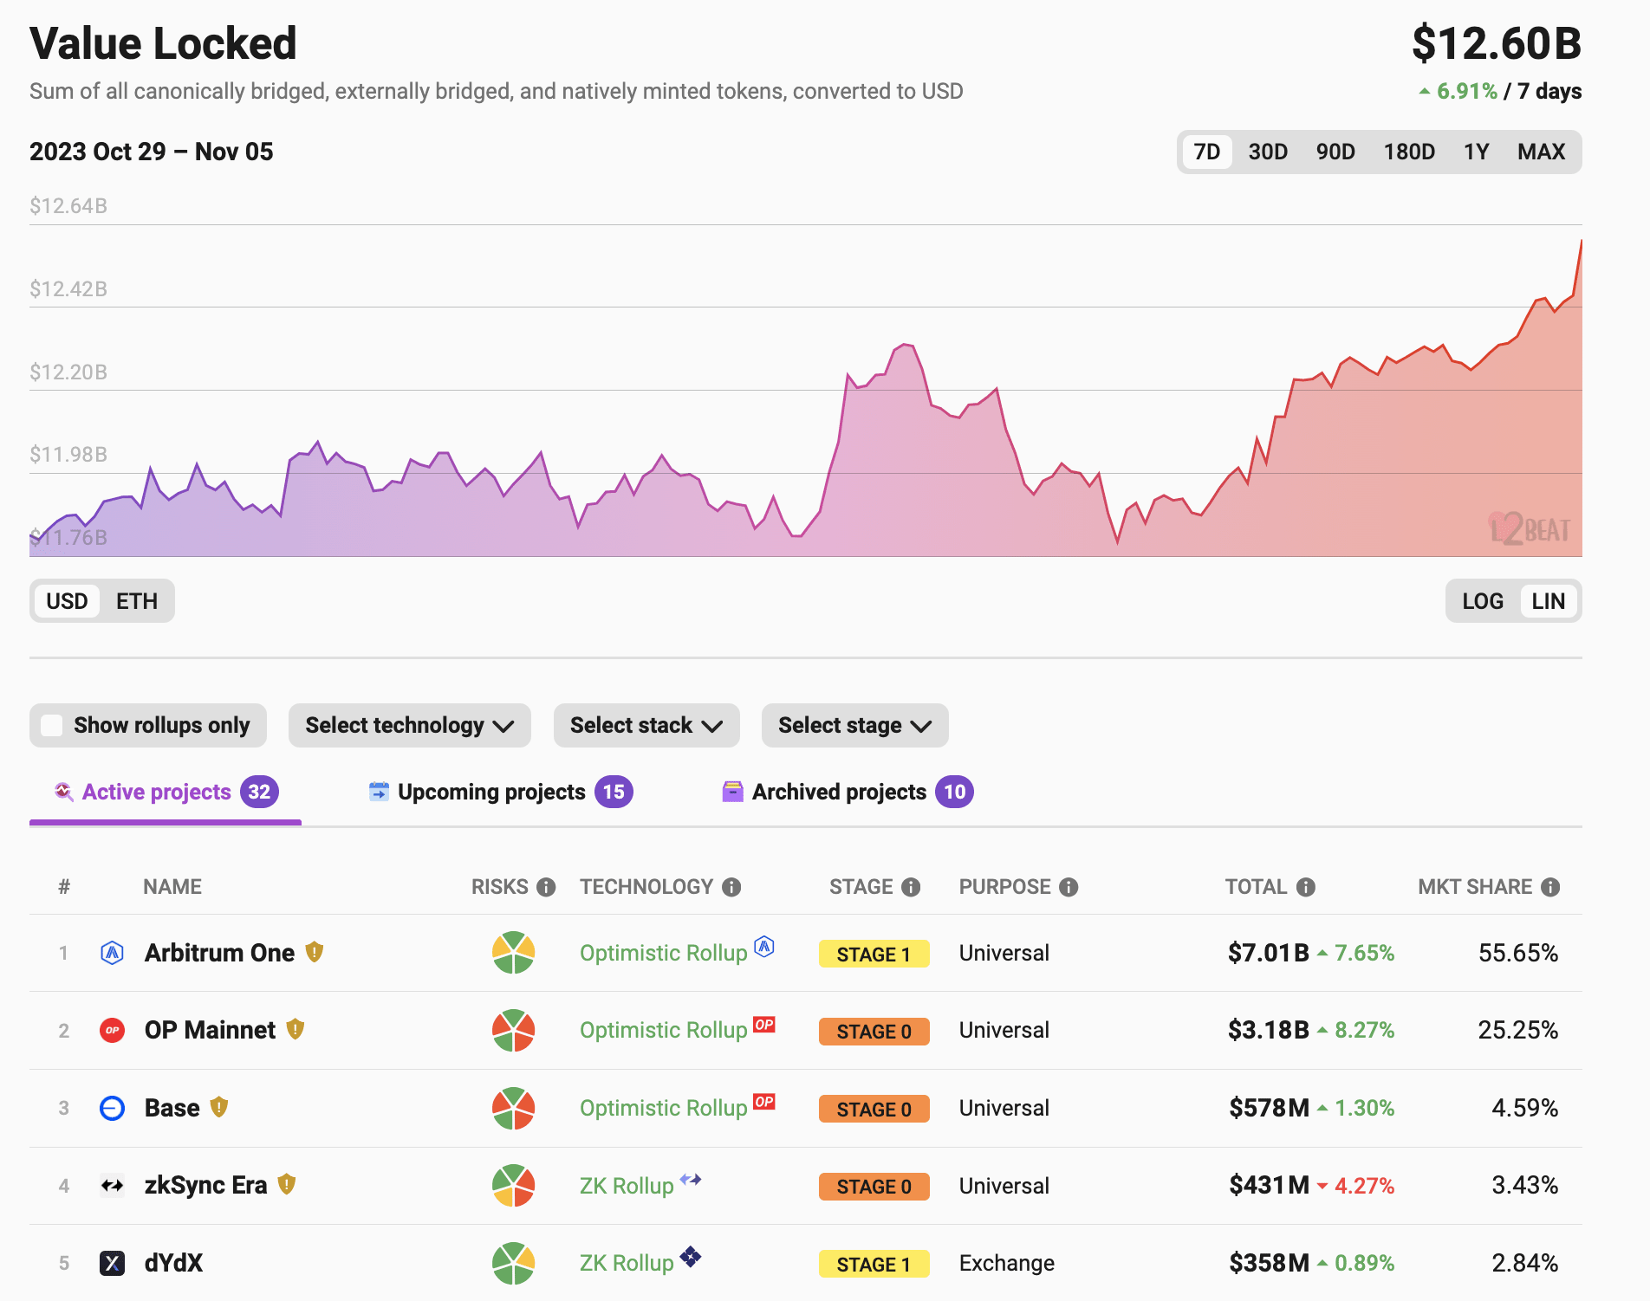
Task: Click the dYdX project logo
Action: coord(113,1263)
